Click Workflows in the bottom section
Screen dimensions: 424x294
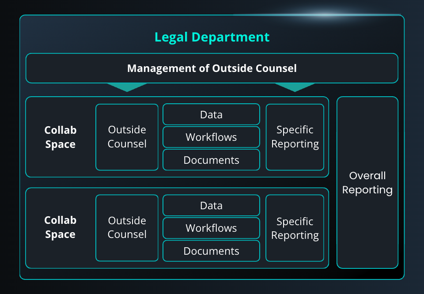click(211, 228)
